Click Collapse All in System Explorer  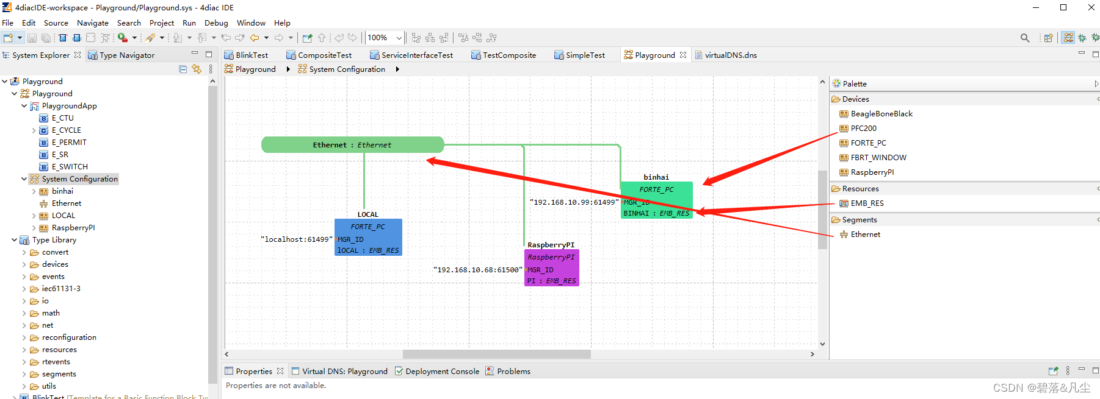coord(183,69)
